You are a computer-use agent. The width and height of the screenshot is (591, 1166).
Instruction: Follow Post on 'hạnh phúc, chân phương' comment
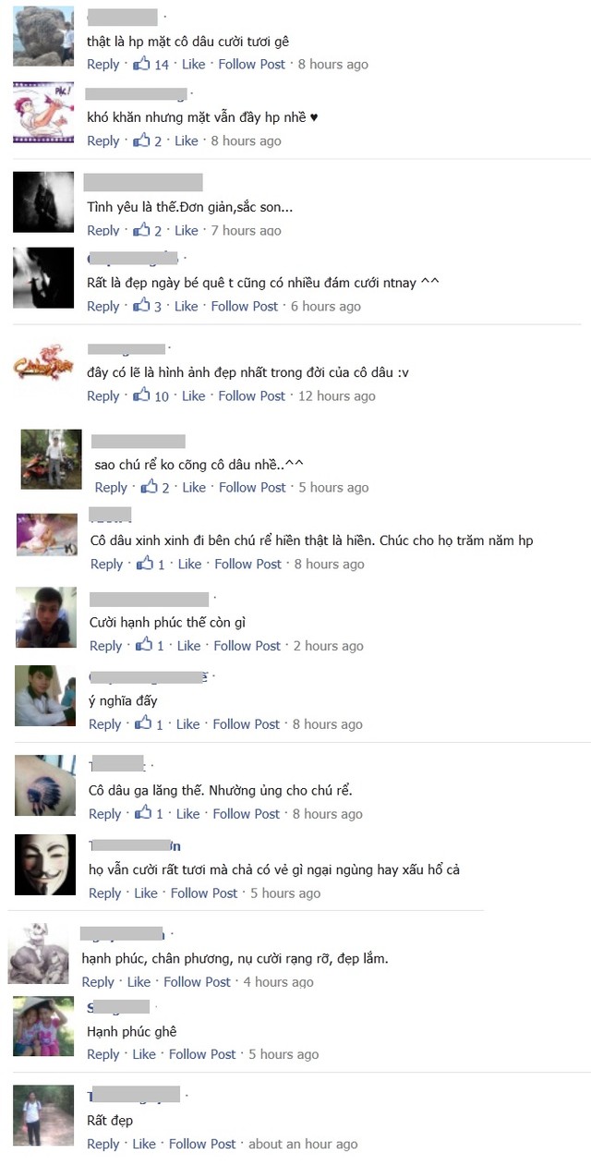click(197, 981)
